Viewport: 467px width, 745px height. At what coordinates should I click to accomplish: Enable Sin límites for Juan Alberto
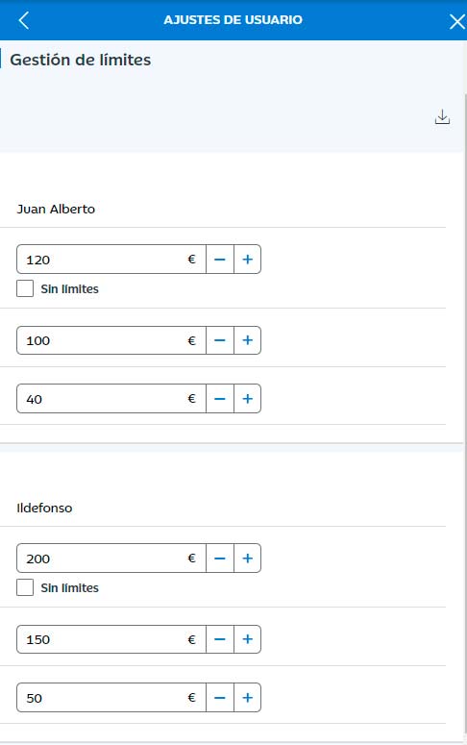tap(25, 288)
